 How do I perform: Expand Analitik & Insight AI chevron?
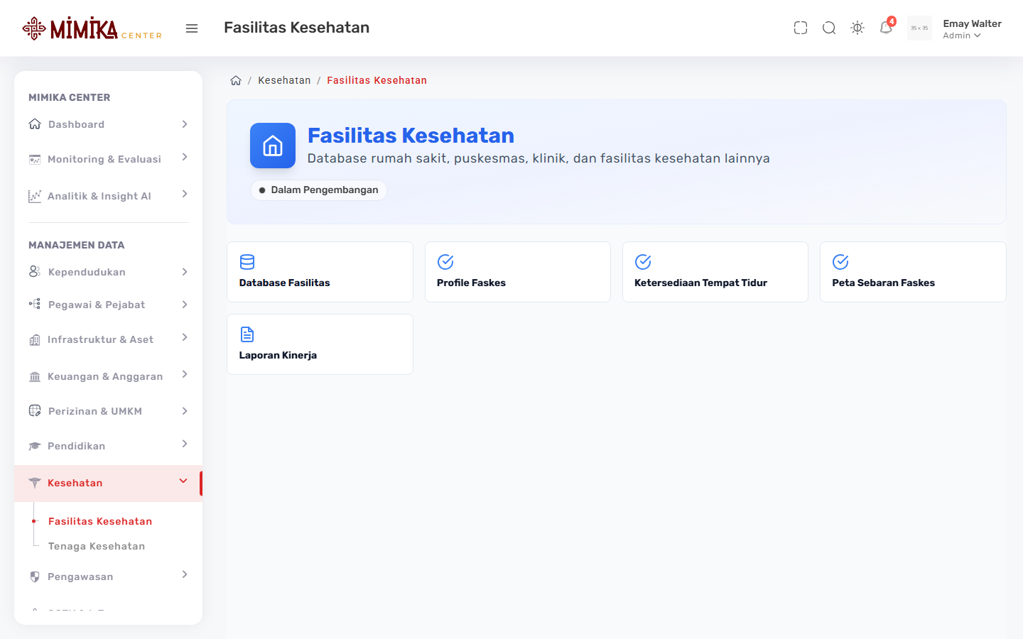(185, 194)
